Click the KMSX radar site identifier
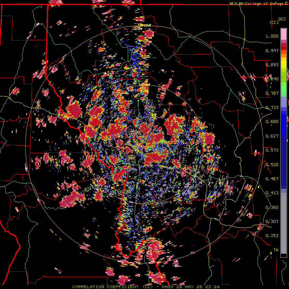This screenshot has width=289, height=289. pyautogui.click(x=168, y=287)
